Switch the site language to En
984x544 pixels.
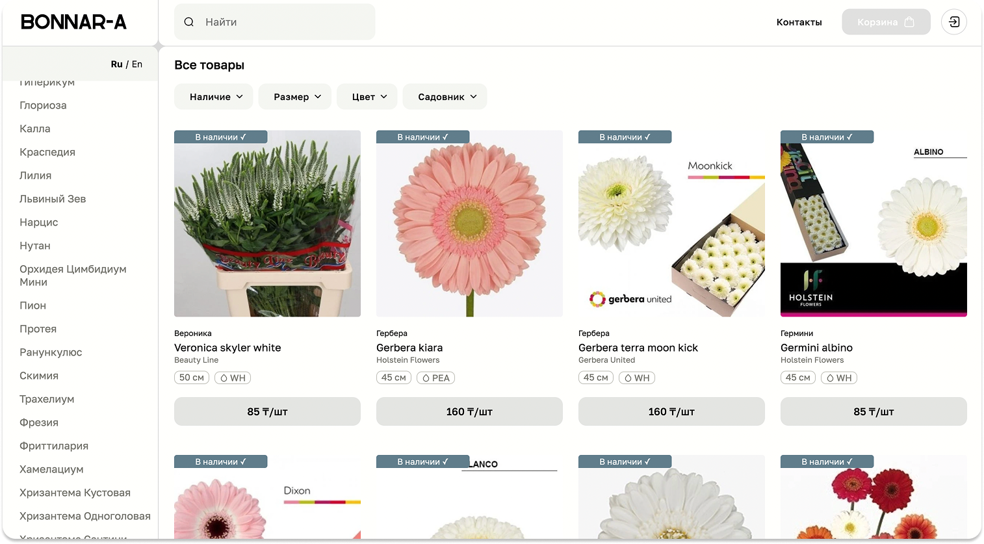click(x=137, y=64)
